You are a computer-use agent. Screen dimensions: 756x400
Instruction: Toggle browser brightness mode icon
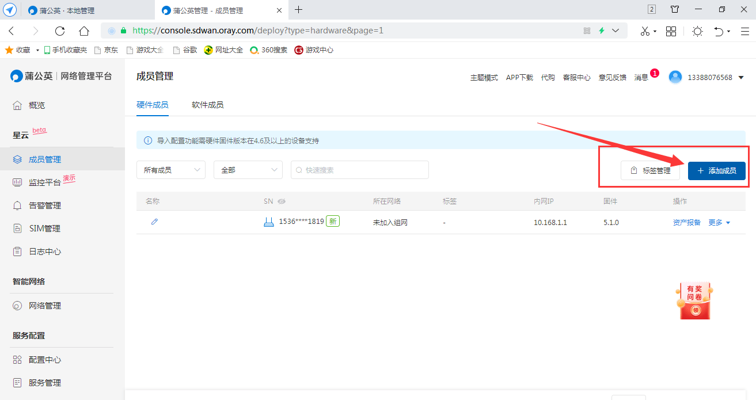click(x=697, y=31)
